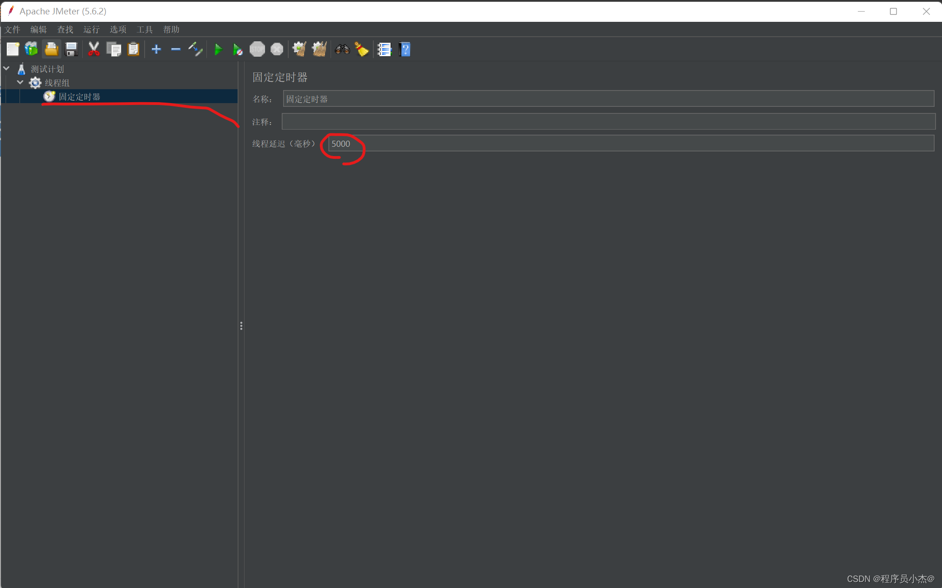
Task: Select the 线程组 tree item
Action: (57, 83)
